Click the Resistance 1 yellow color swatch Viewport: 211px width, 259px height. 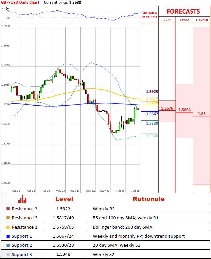point(8,227)
